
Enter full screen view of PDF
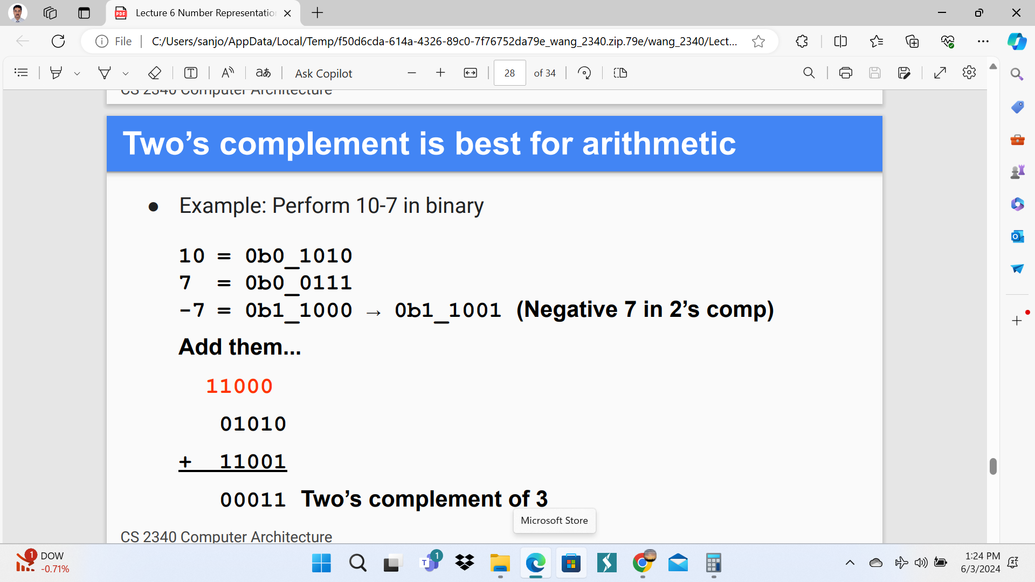(x=940, y=73)
